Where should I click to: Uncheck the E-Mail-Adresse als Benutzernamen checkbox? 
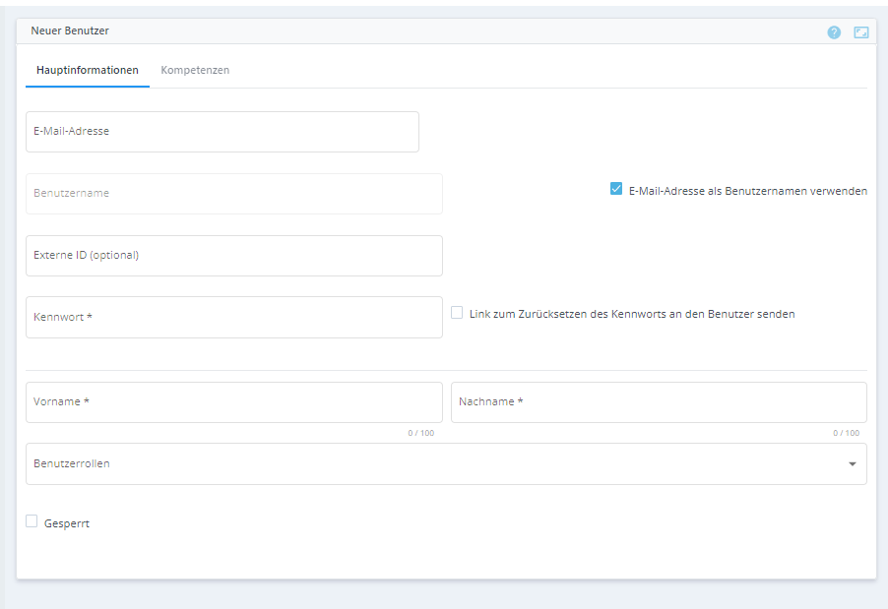tap(616, 189)
